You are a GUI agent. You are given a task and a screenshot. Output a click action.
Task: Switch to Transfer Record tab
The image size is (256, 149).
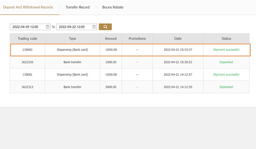(77, 7)
